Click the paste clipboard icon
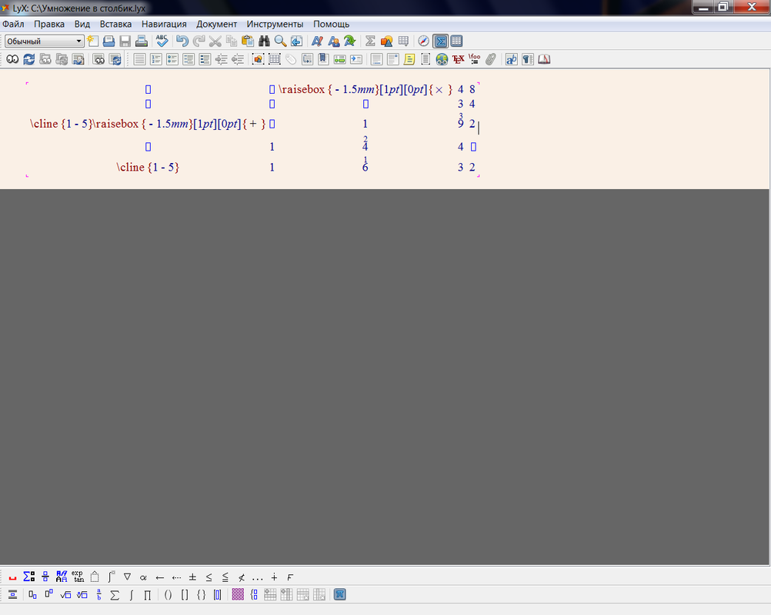 248,42
